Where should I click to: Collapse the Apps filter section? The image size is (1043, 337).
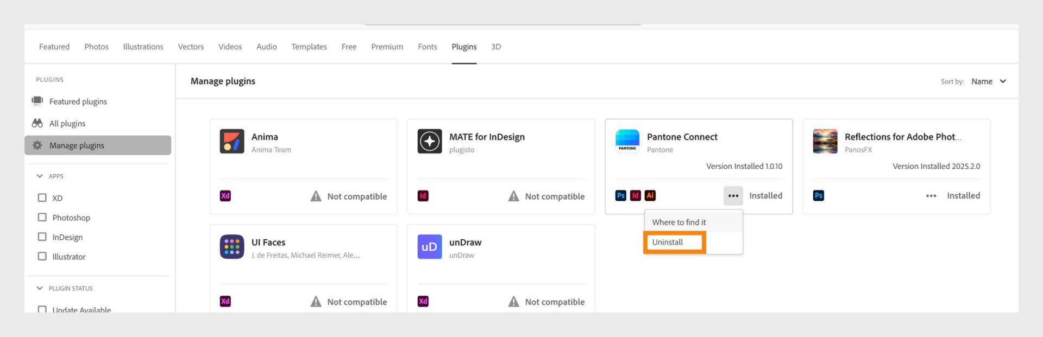point(40,176)
